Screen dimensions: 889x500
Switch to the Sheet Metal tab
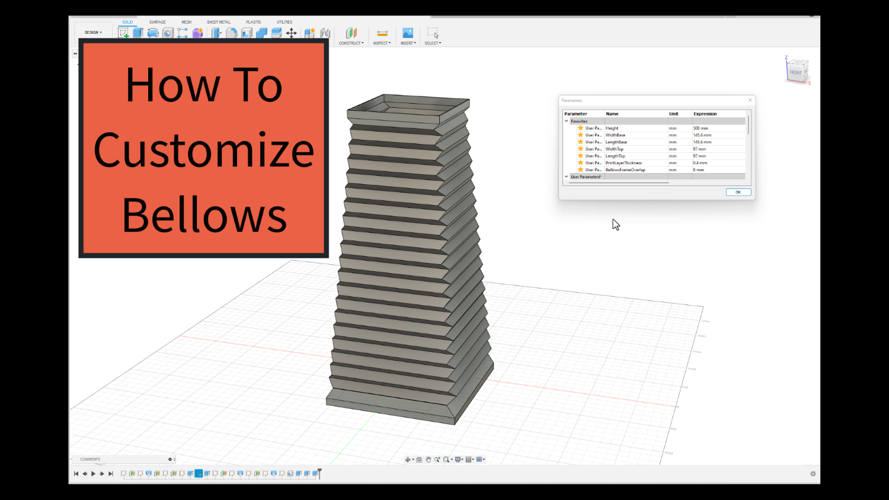(219, 22)
